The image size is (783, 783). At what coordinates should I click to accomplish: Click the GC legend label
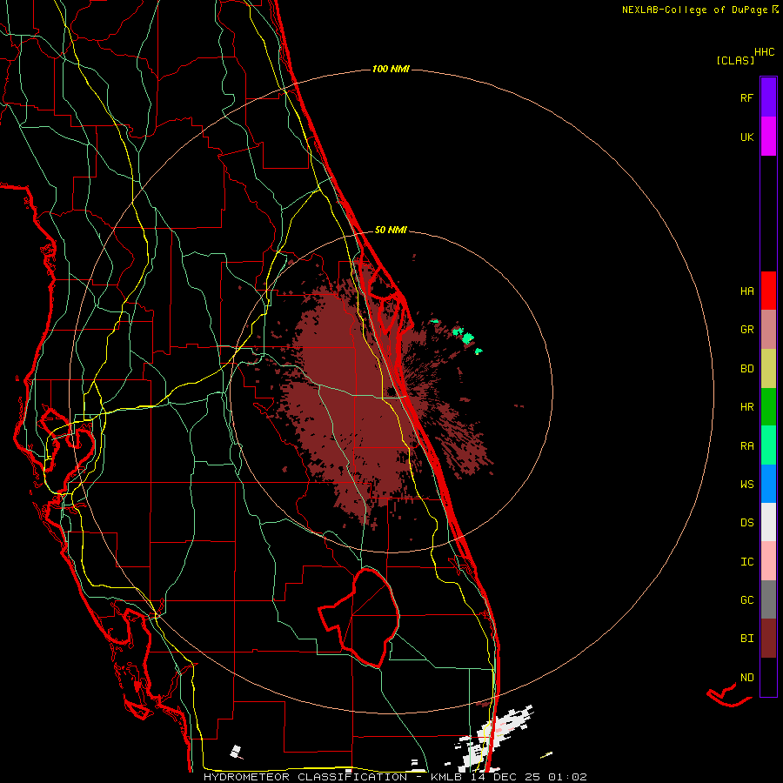tap(746, 599)
